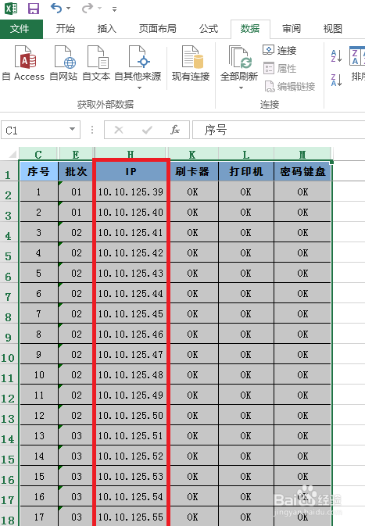This screenshot has height=526, width=365.
Task: Import data 自网站 (from web)
Action: [63, 63]
